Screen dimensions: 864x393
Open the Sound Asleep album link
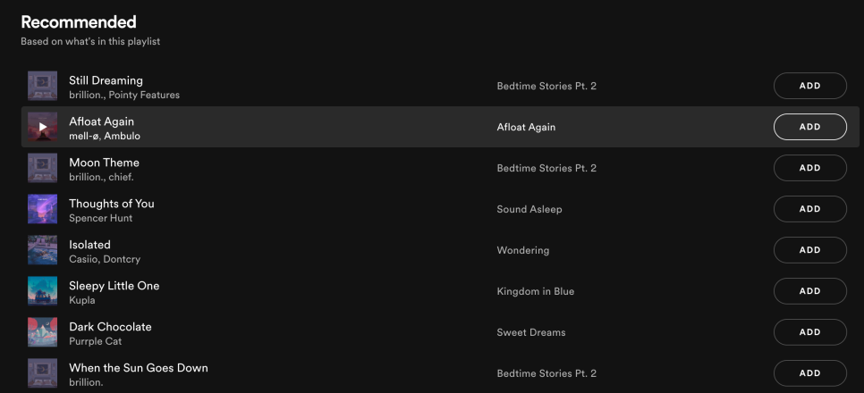529,209
